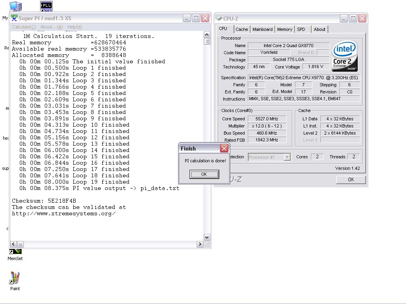
Task: Click the Loop 19 finished line
Action: pyautogui.click(x=74, y=182)
